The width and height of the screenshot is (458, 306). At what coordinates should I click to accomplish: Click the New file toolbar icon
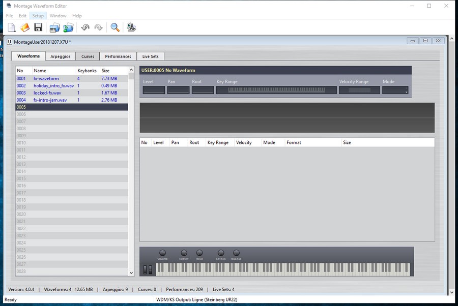click(x=11, y=27)
